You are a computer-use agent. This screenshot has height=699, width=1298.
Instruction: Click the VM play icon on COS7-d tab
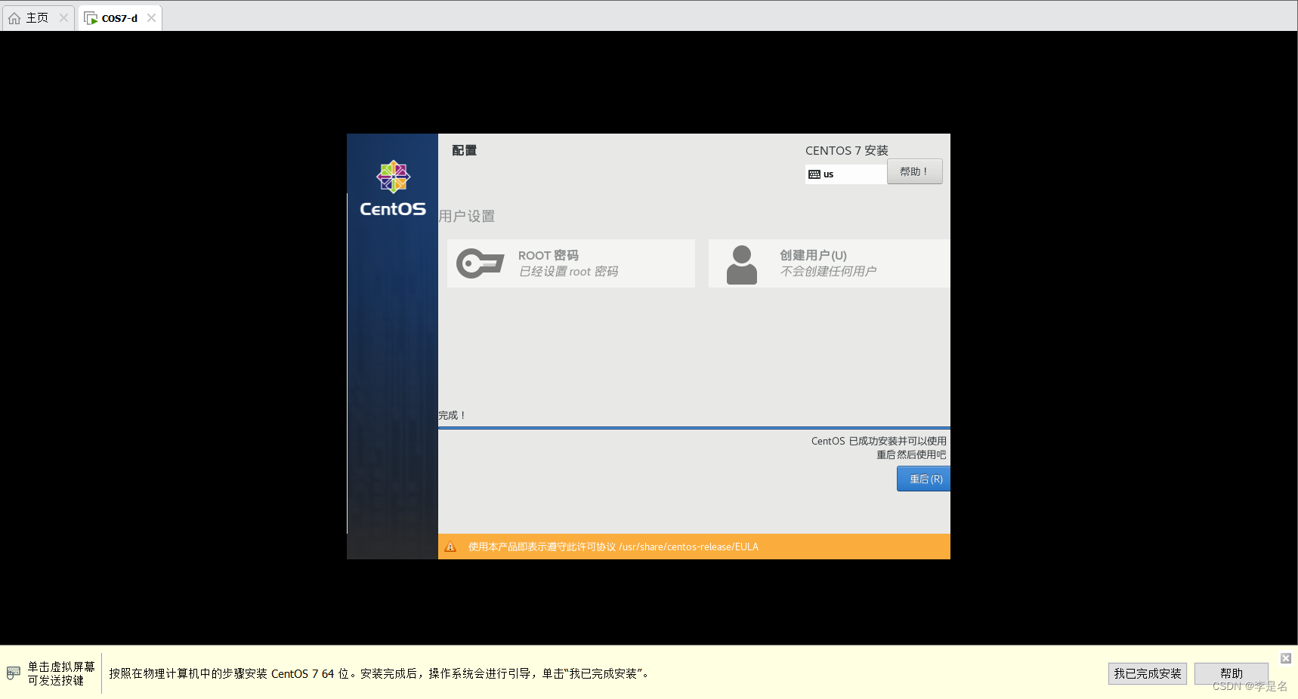pyautogui.click(x=91, y=18)
